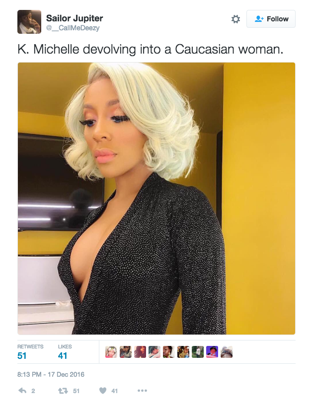Visit the @__CallMeDeezy handle link

click(x=73, y=28)
